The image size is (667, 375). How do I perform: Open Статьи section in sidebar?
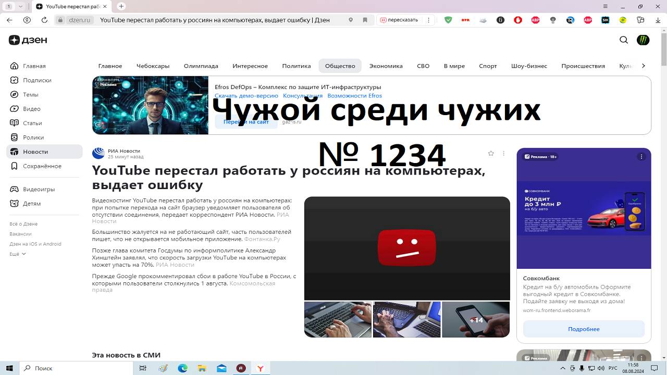[44, 123]
